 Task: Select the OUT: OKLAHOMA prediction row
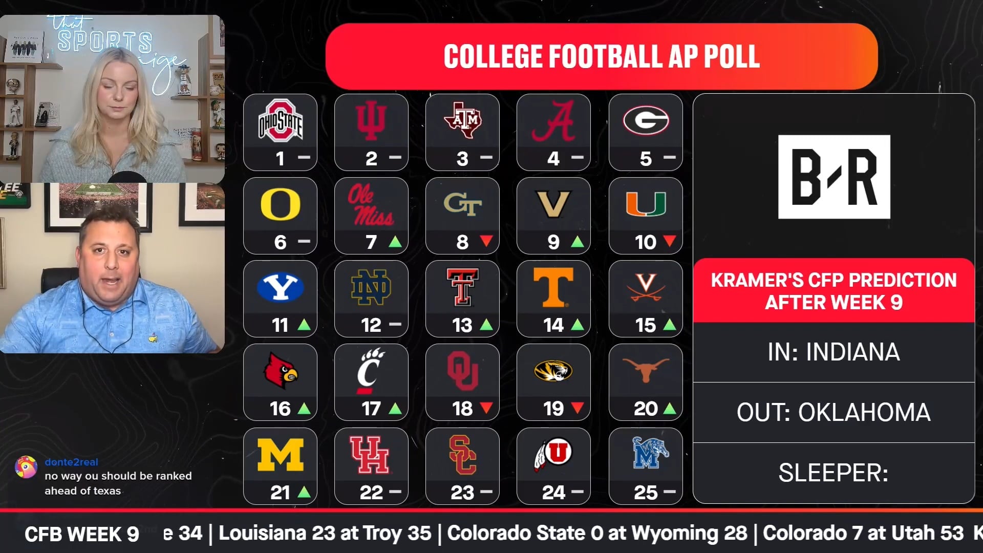coord(834,412)
